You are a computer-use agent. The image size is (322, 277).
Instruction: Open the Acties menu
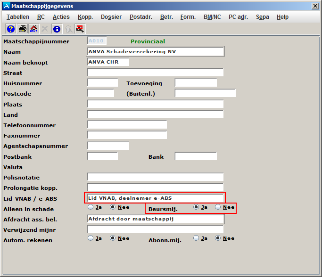point(61,17)
